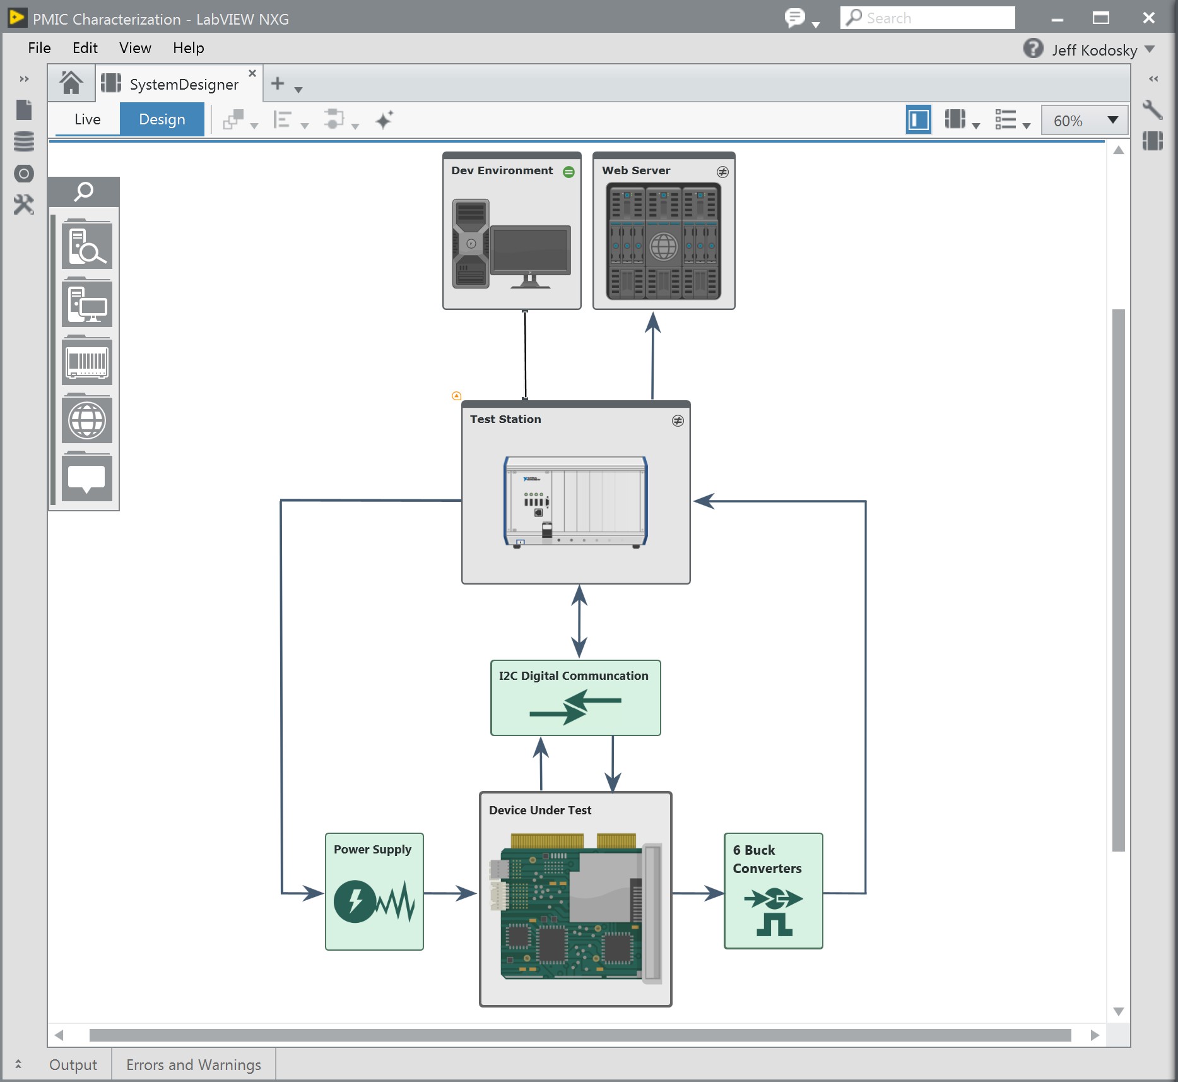This screenshot has height=1082, width=1178.
Task: Open the arrange layers dropdown arrow
Action: tap(254, 126)
